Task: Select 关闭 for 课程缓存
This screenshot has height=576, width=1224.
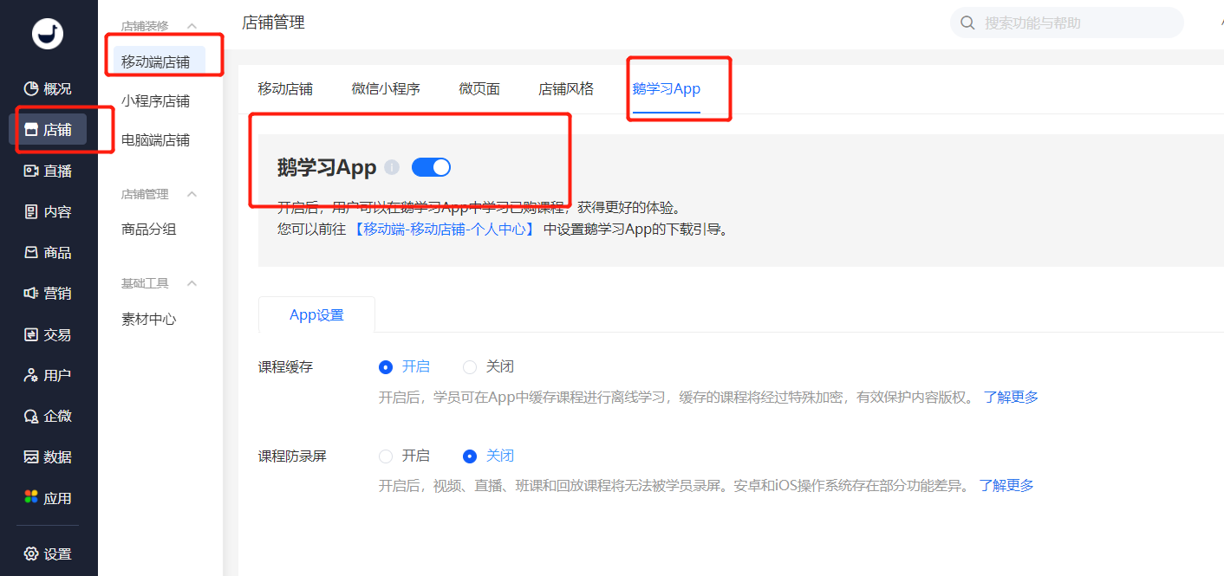Action: click(470, 366)
